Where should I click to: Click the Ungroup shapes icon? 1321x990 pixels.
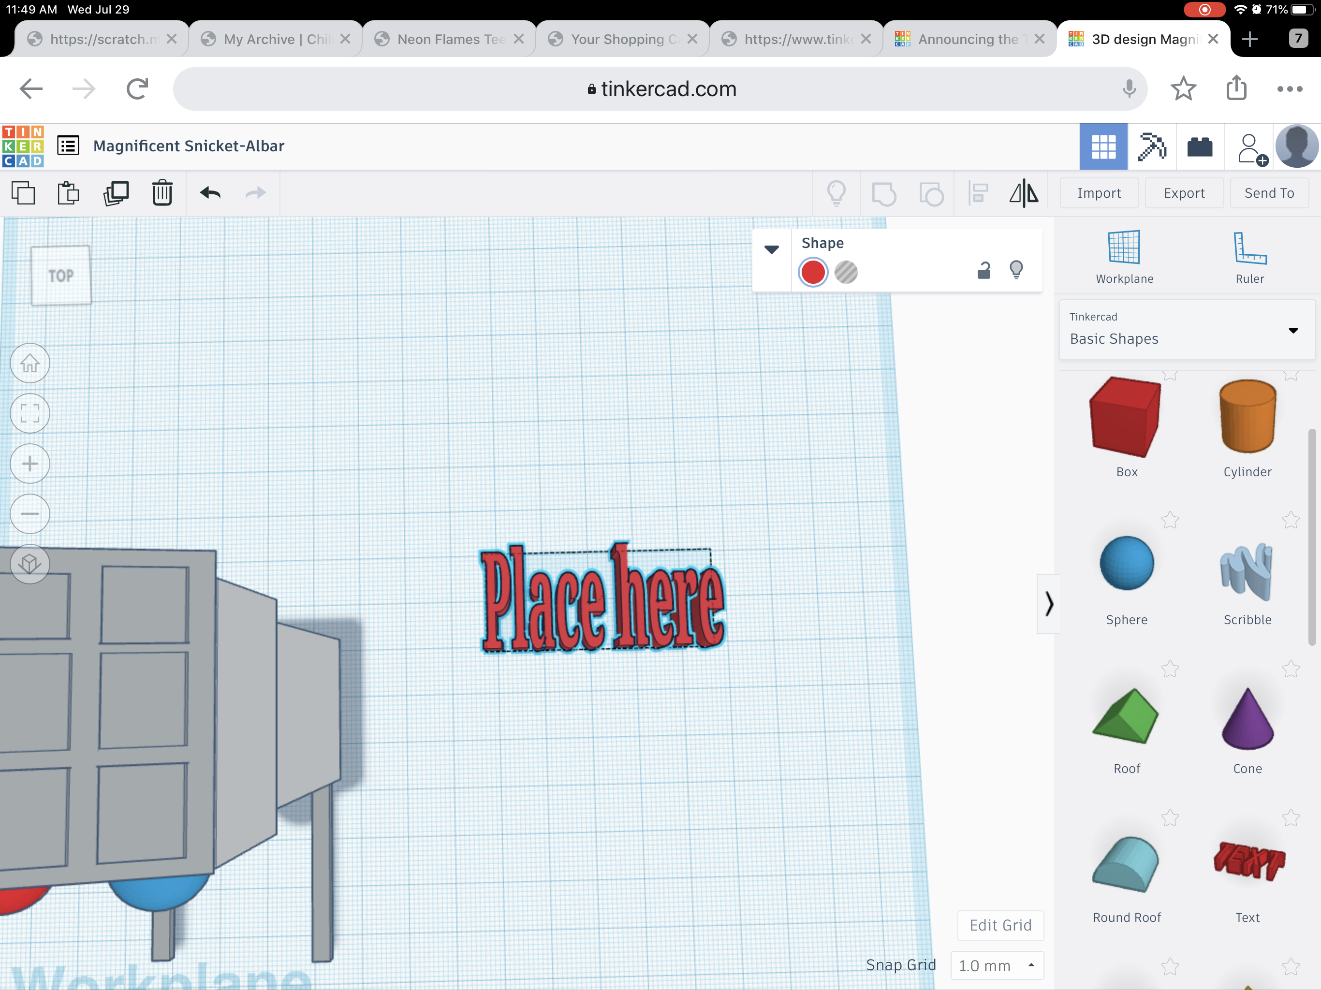coord(931,194)
